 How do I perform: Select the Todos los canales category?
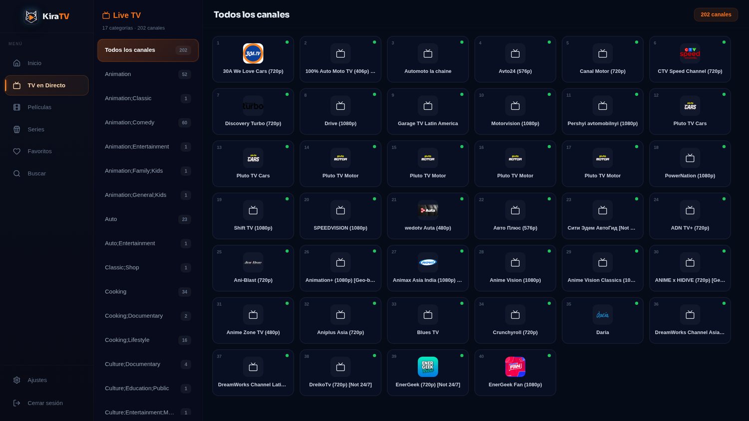[148, 50]
